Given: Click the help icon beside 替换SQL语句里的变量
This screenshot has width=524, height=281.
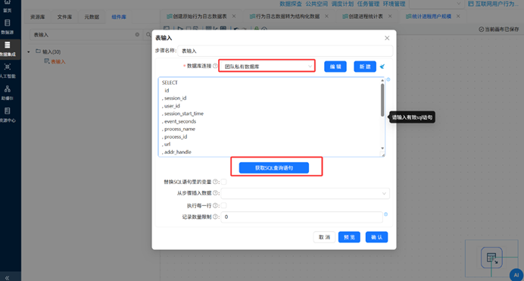Looking at the screenshot, I should [x=215, y=182].
